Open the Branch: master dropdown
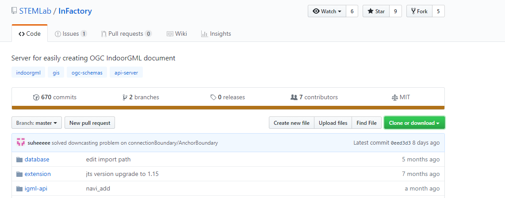The height and width of the screenshot is (198, 505). [x=37, y=123]
